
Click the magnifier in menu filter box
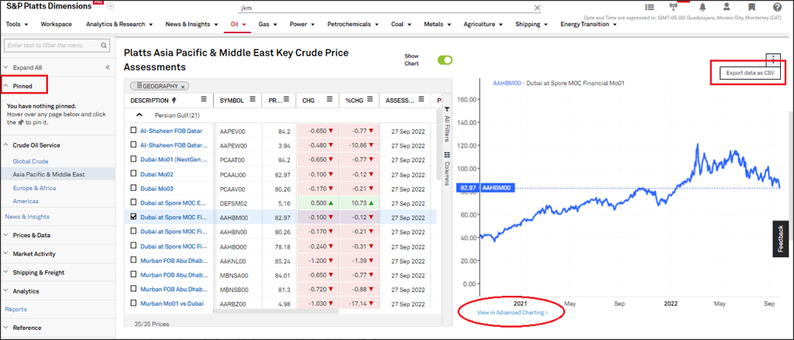(104, 46)
